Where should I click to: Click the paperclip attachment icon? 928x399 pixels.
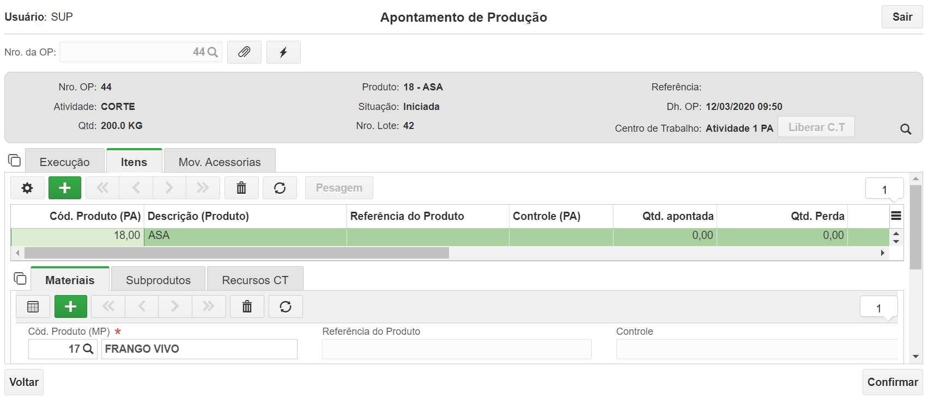tap(244, 52)
